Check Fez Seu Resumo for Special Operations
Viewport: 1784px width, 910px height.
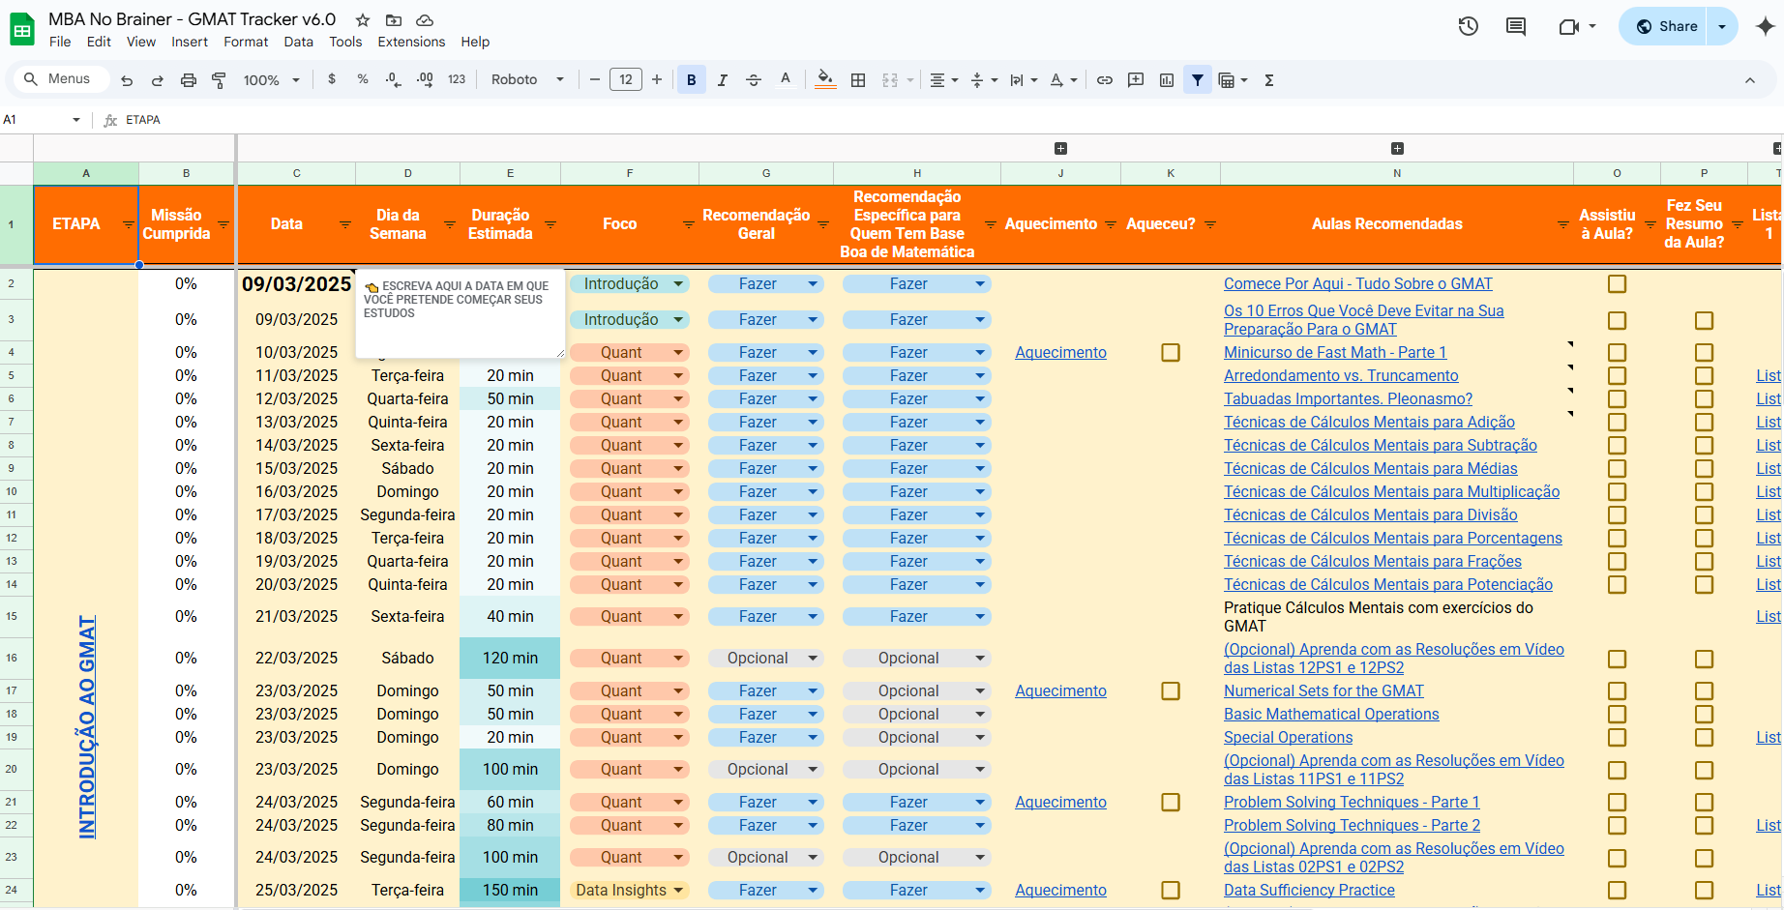pyautogui.click(x=1704, y=738)
